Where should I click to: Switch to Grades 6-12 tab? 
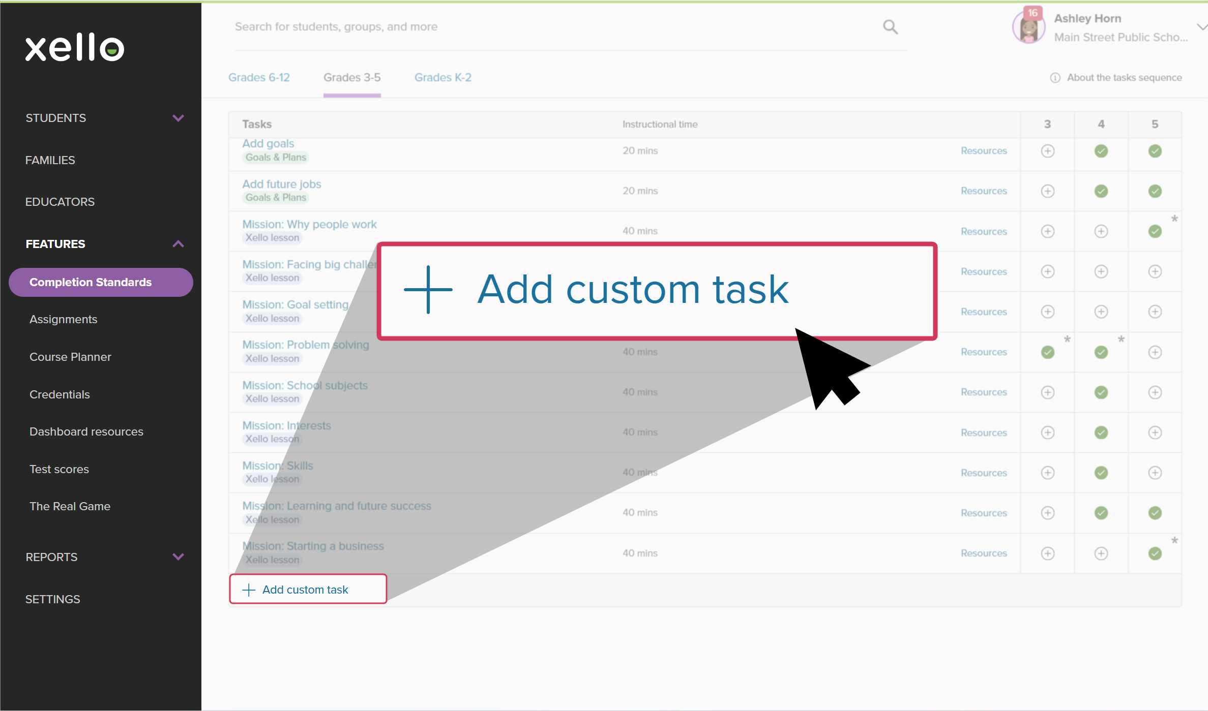pos(259,77)
